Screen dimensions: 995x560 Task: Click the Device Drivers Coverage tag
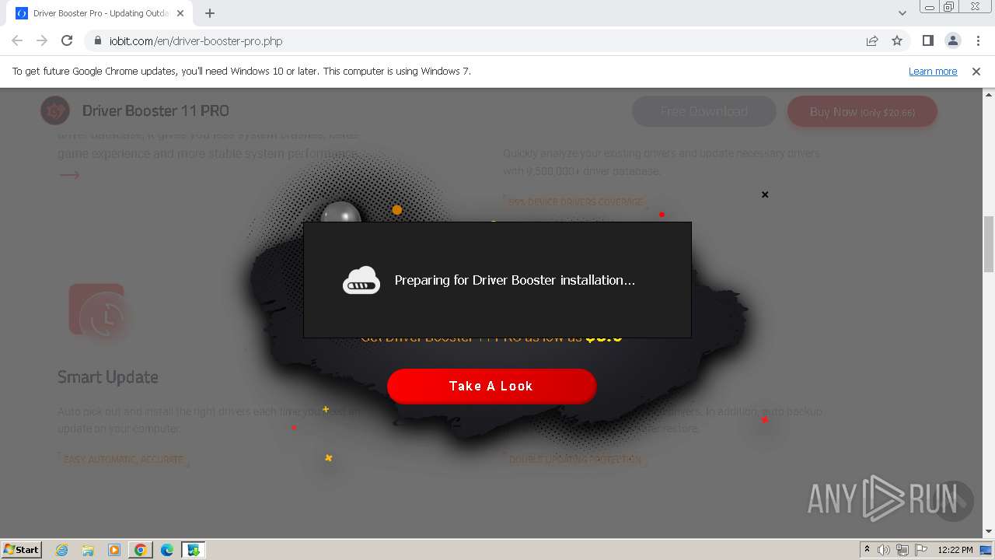click(575, 202)
